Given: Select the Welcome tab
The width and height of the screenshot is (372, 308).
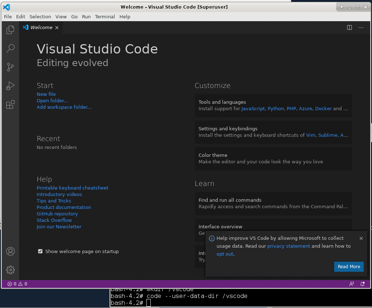Looking at the screenshot, I should [x=41, y=28].
